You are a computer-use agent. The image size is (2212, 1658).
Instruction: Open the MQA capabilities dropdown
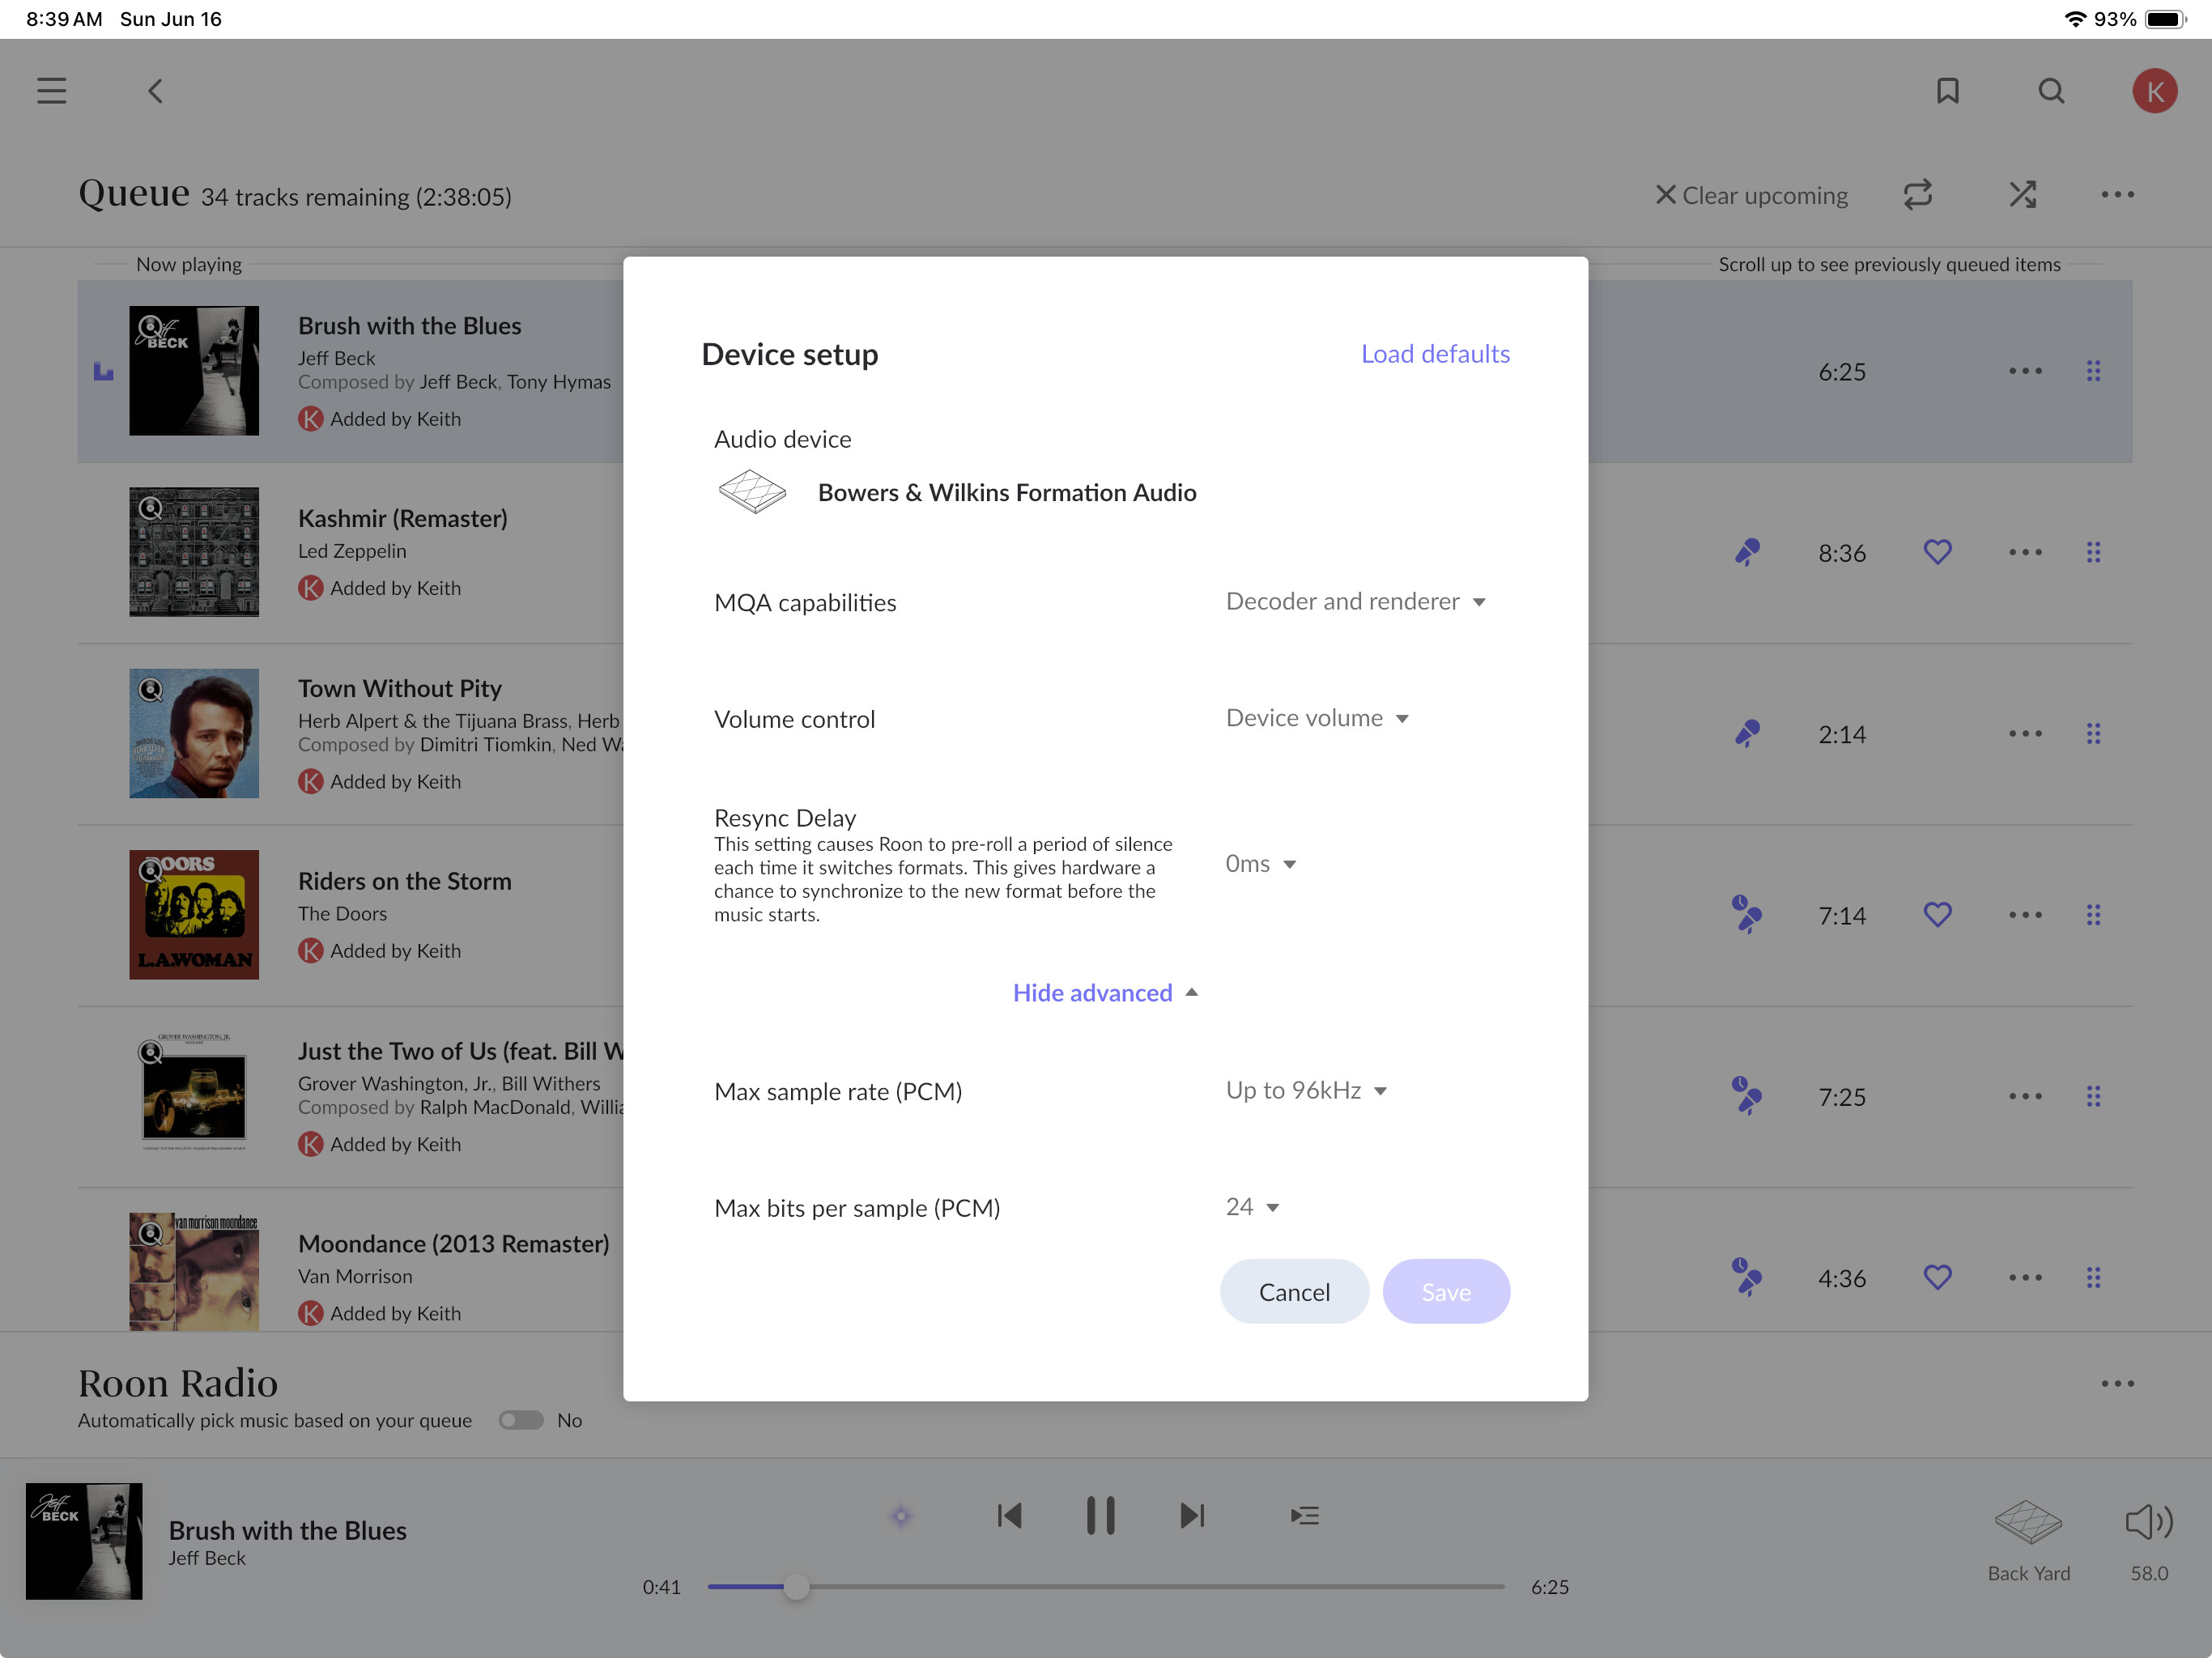(x=1355, y=601)
